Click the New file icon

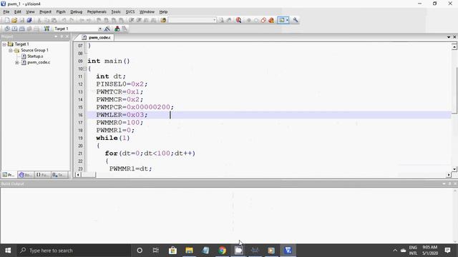pyautogui.click(x=7, y=20)
